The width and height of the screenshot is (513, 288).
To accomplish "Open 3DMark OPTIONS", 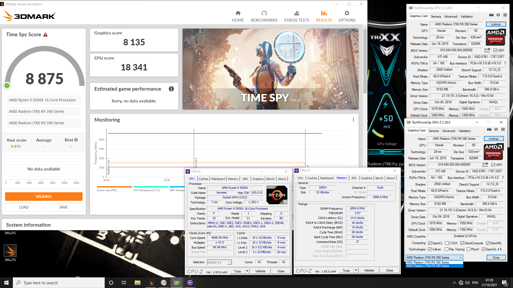I will [347, 17].
